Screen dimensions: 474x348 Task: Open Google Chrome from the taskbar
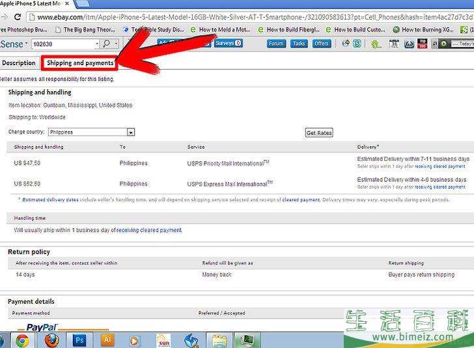(22, 340)
